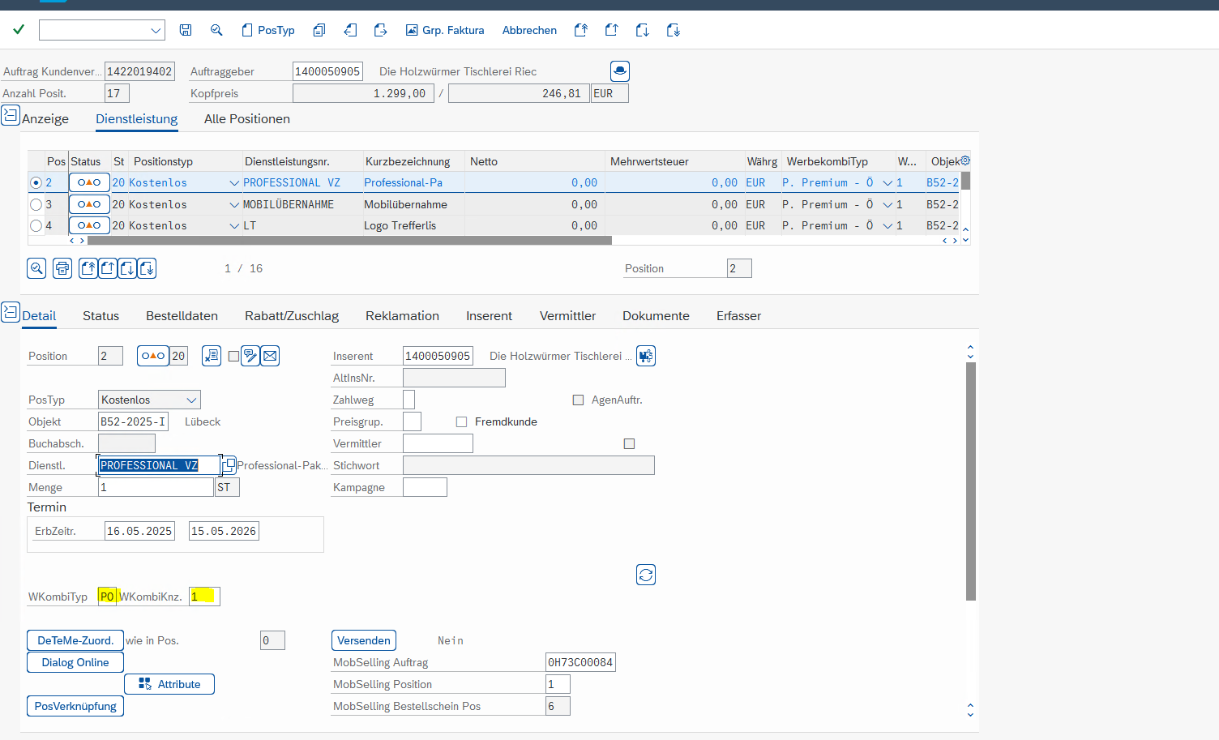This screenshot has height=740, width=1219.
Task: Open Grp. Faktura from the toolbar
Action: 445,30
